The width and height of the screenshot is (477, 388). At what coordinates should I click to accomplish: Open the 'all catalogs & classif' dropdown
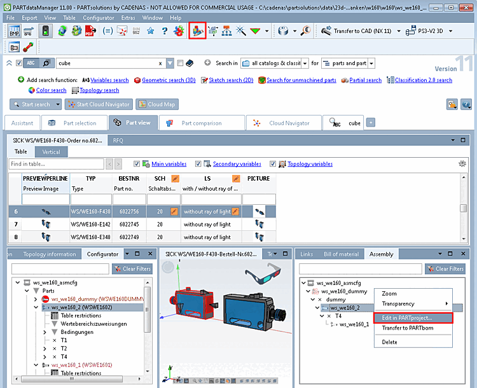point(305,64)
